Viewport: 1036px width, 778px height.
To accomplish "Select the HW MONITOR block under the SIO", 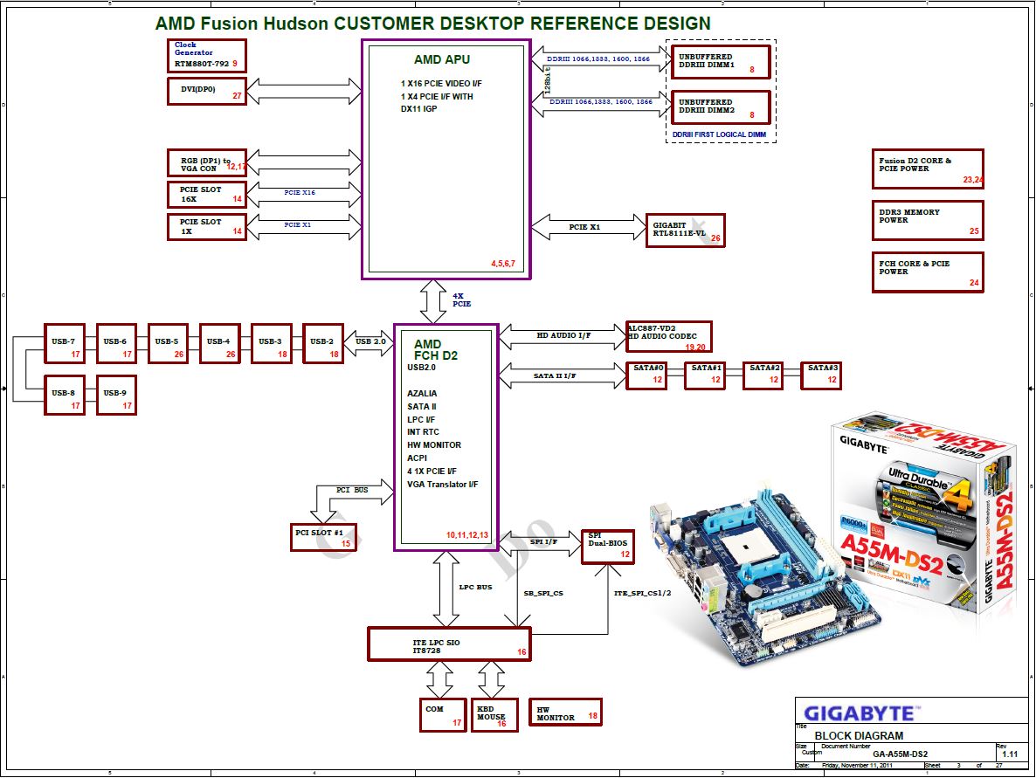I will point(565,713).
